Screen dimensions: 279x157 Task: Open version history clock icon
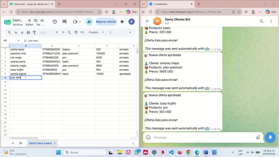click(x=55, y=22)
